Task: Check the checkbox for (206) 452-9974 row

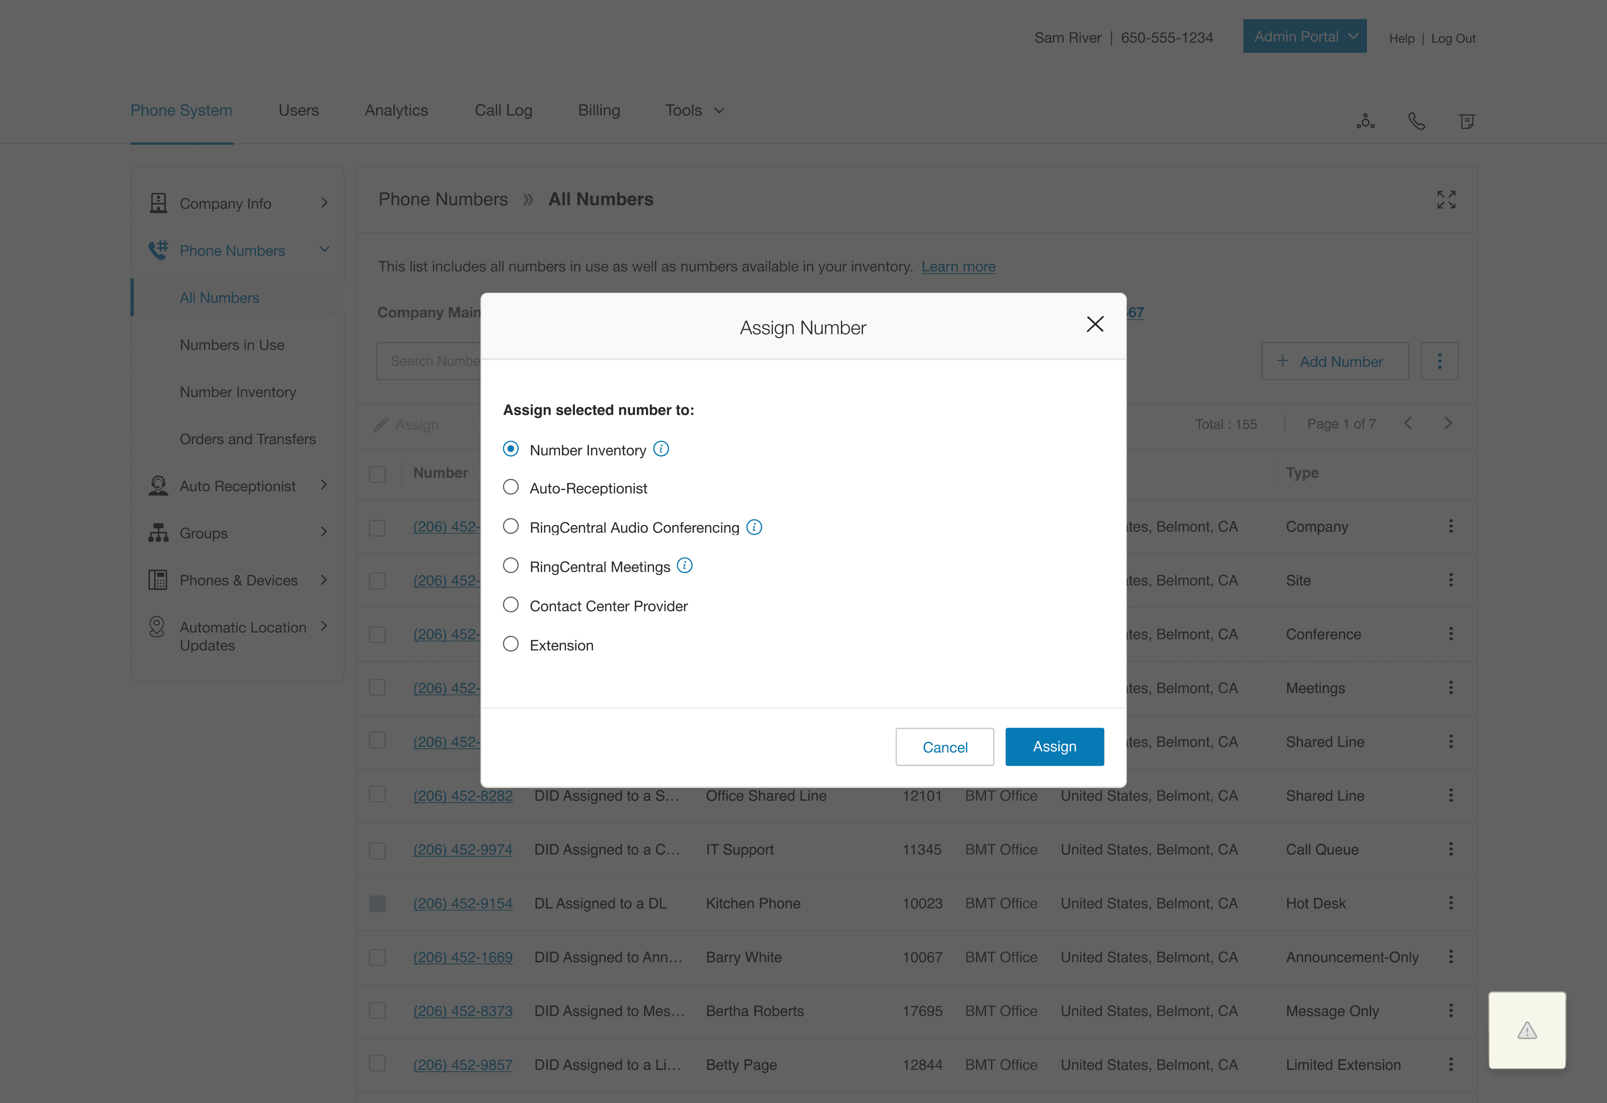Action: 377,850
